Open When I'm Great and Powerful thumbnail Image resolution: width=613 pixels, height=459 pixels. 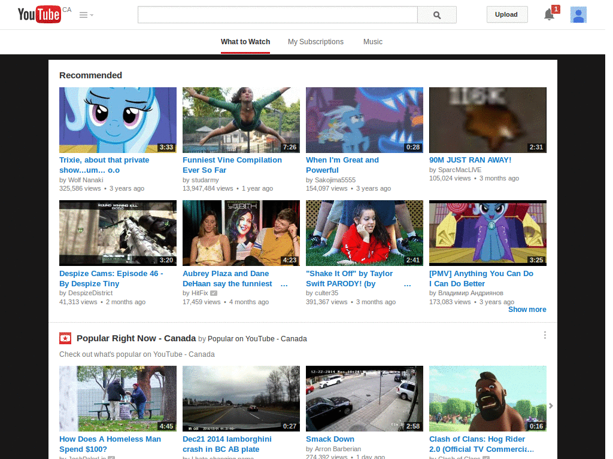tap(365, 120)
